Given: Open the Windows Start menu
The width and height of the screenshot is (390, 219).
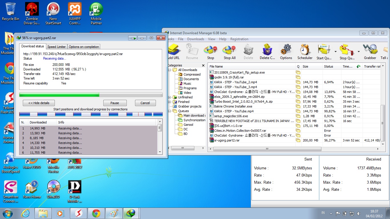Looking at the screenshot, I should click(x=7, y=213).
